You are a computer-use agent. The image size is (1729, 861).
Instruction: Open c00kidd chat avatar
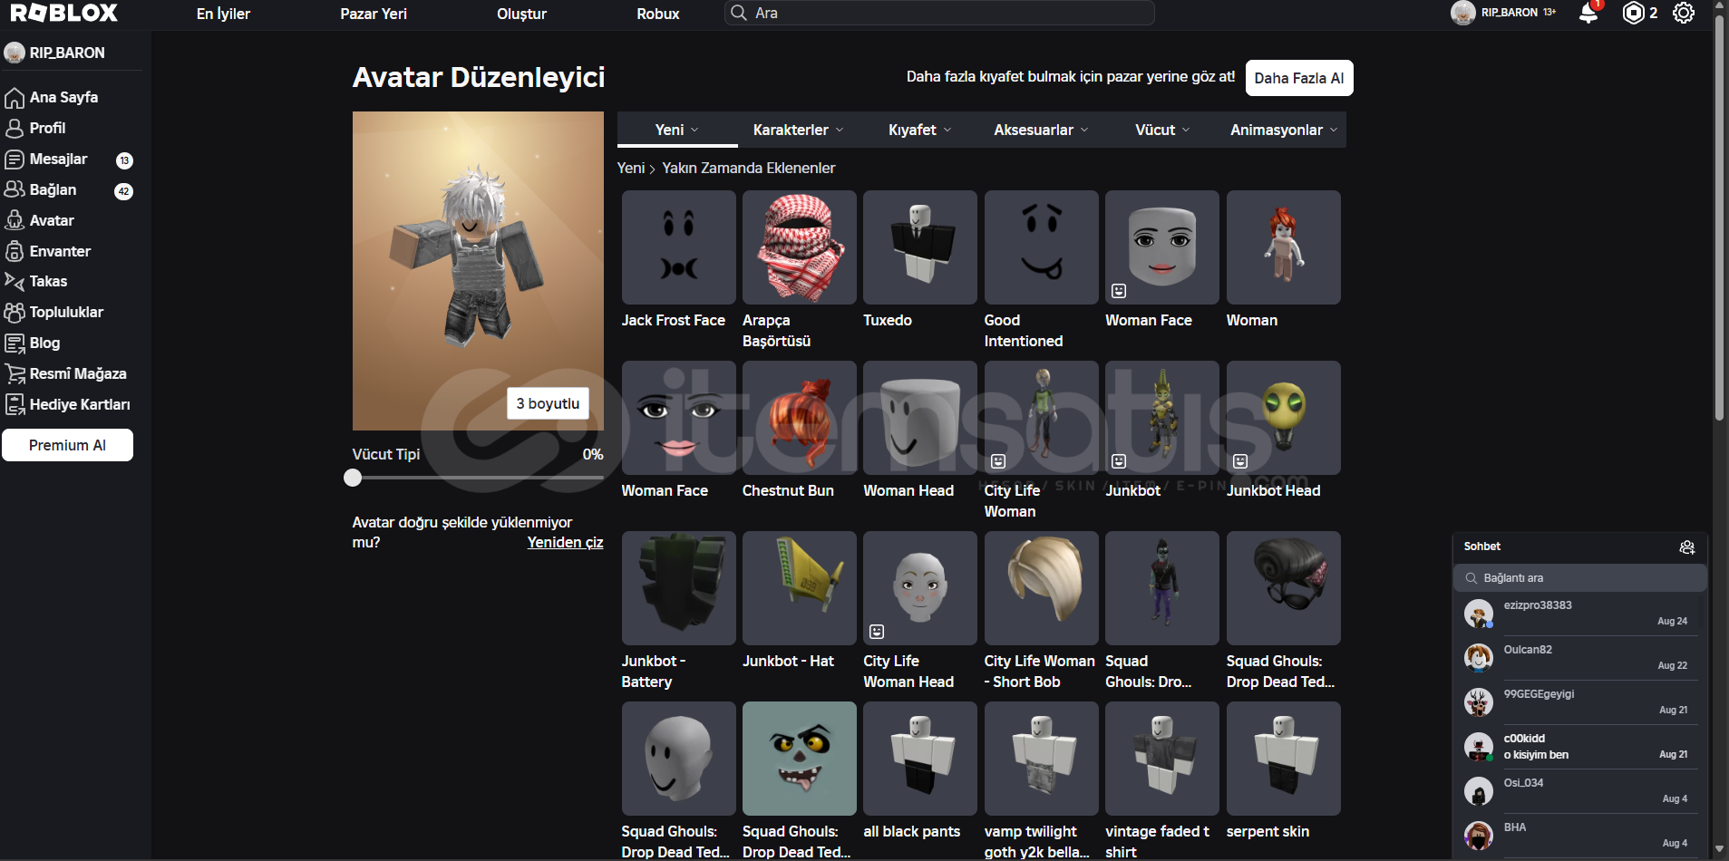point(1479,747)
